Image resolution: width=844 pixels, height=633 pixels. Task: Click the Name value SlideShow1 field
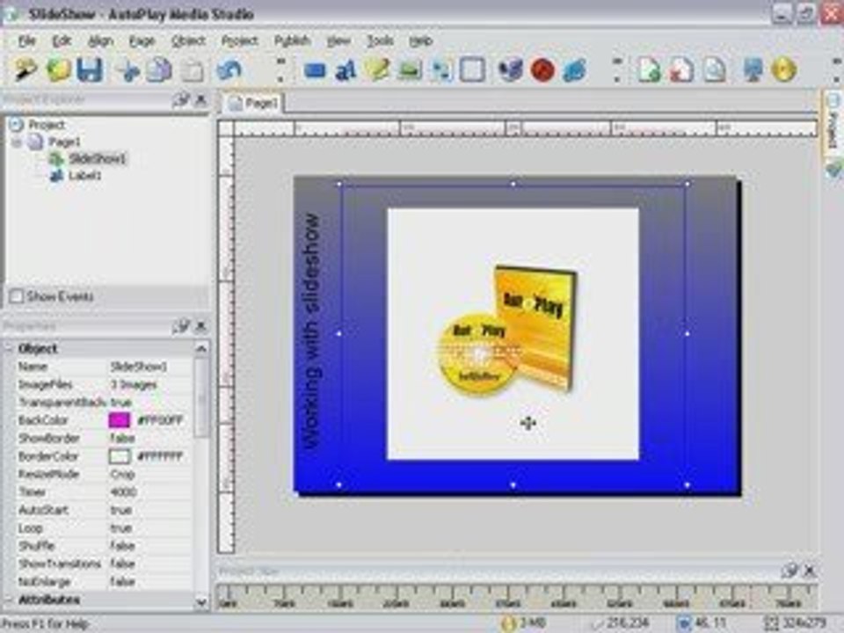click(x=150, y=367)
